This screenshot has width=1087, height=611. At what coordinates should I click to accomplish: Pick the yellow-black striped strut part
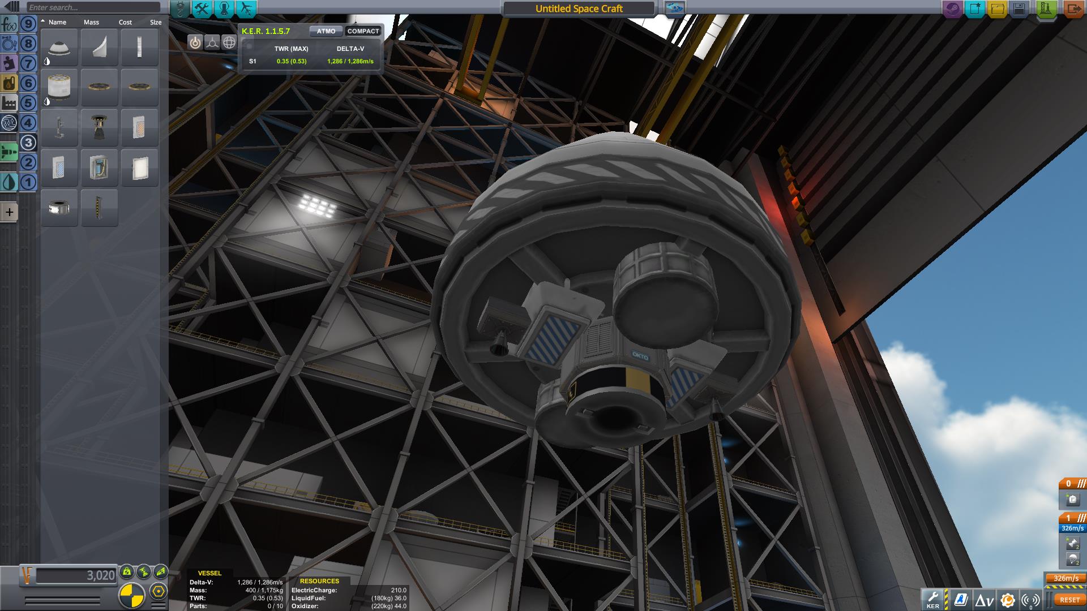tap(100, 208)
